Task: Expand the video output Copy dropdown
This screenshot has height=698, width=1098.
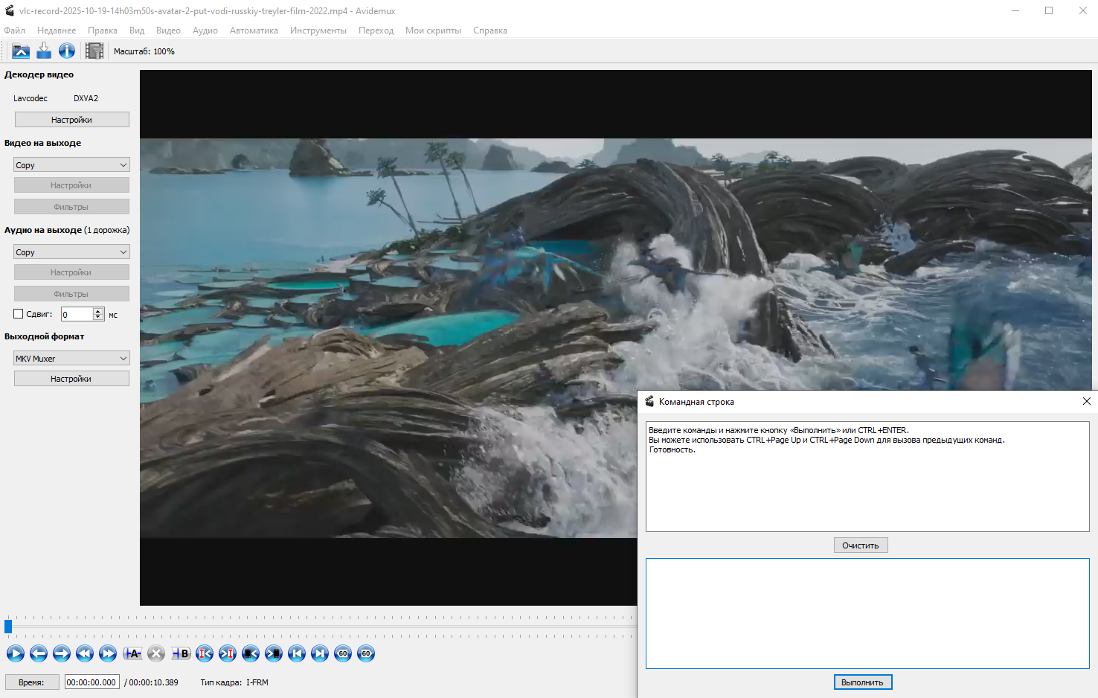Action: 71,165
